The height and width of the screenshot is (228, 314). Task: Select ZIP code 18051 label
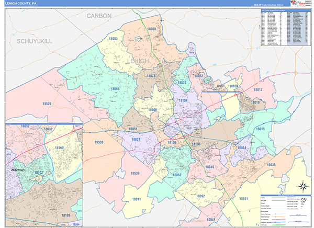(x=133, y=129)
